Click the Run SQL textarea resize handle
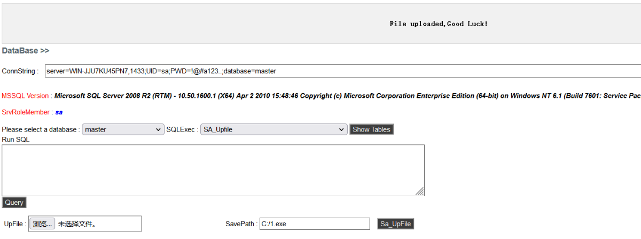The image size is (641, 239). [x=420, y=191]
